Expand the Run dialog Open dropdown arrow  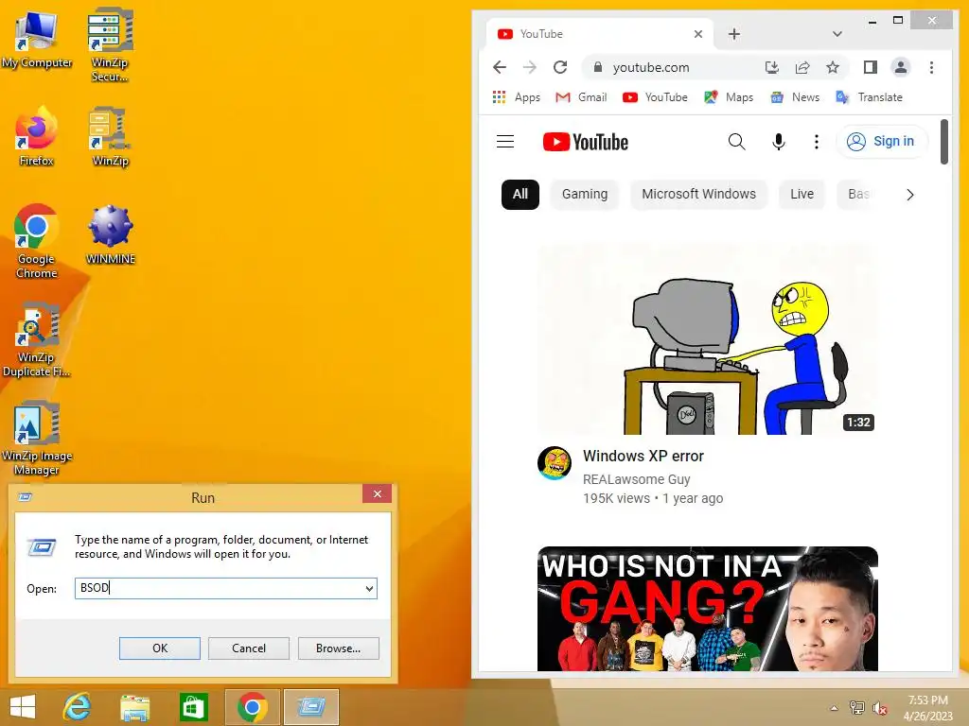(x=370, y=588)
